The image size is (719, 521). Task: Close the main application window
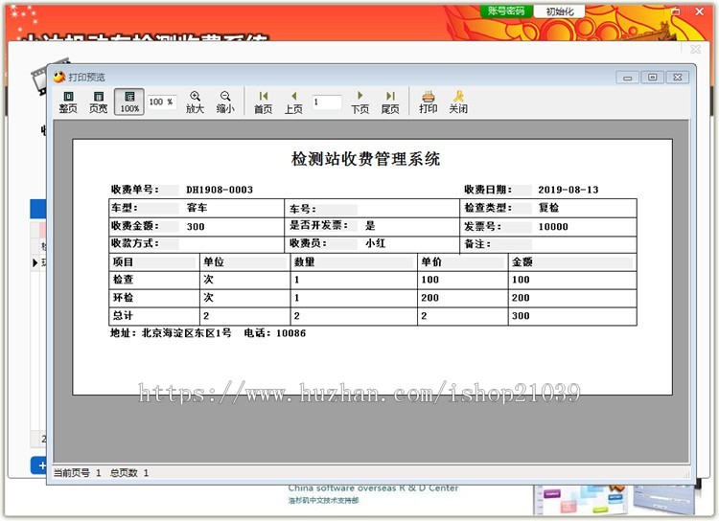[699, 11]
